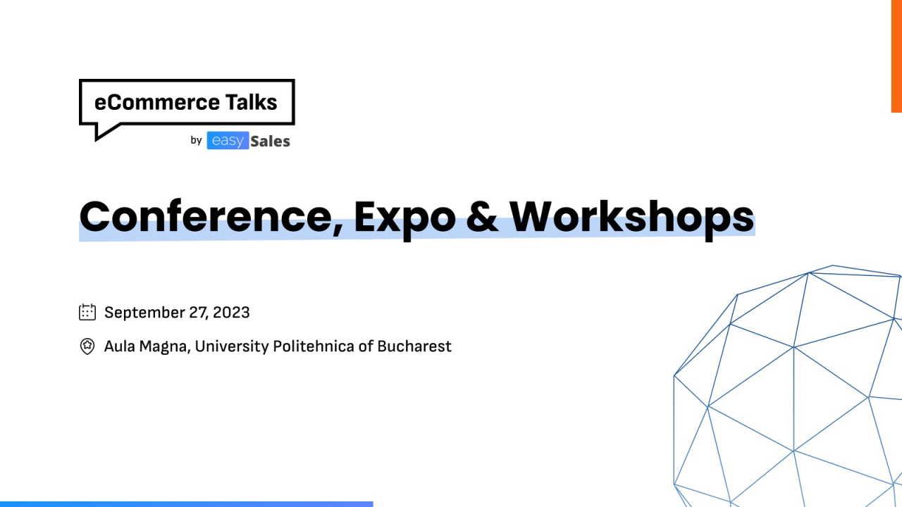Click the ampersand in the headline
This screenshot has width=902, height=507.
click(x=482, y=216)
